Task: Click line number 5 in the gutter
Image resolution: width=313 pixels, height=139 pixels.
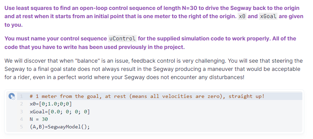Action: point(21,127)
